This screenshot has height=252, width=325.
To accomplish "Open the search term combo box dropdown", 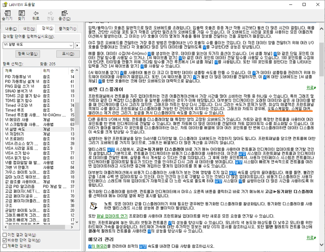I will coord(71,45).
